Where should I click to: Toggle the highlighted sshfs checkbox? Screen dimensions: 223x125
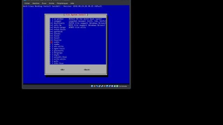[52, 42]
